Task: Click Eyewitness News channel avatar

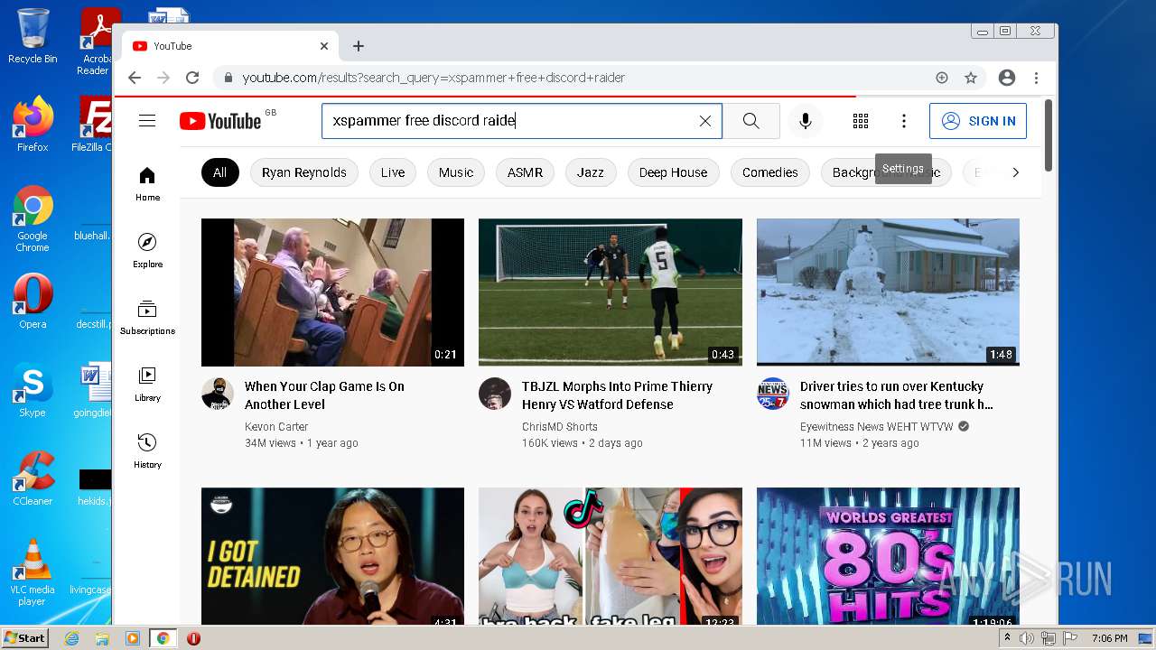Action: (773, 394)
